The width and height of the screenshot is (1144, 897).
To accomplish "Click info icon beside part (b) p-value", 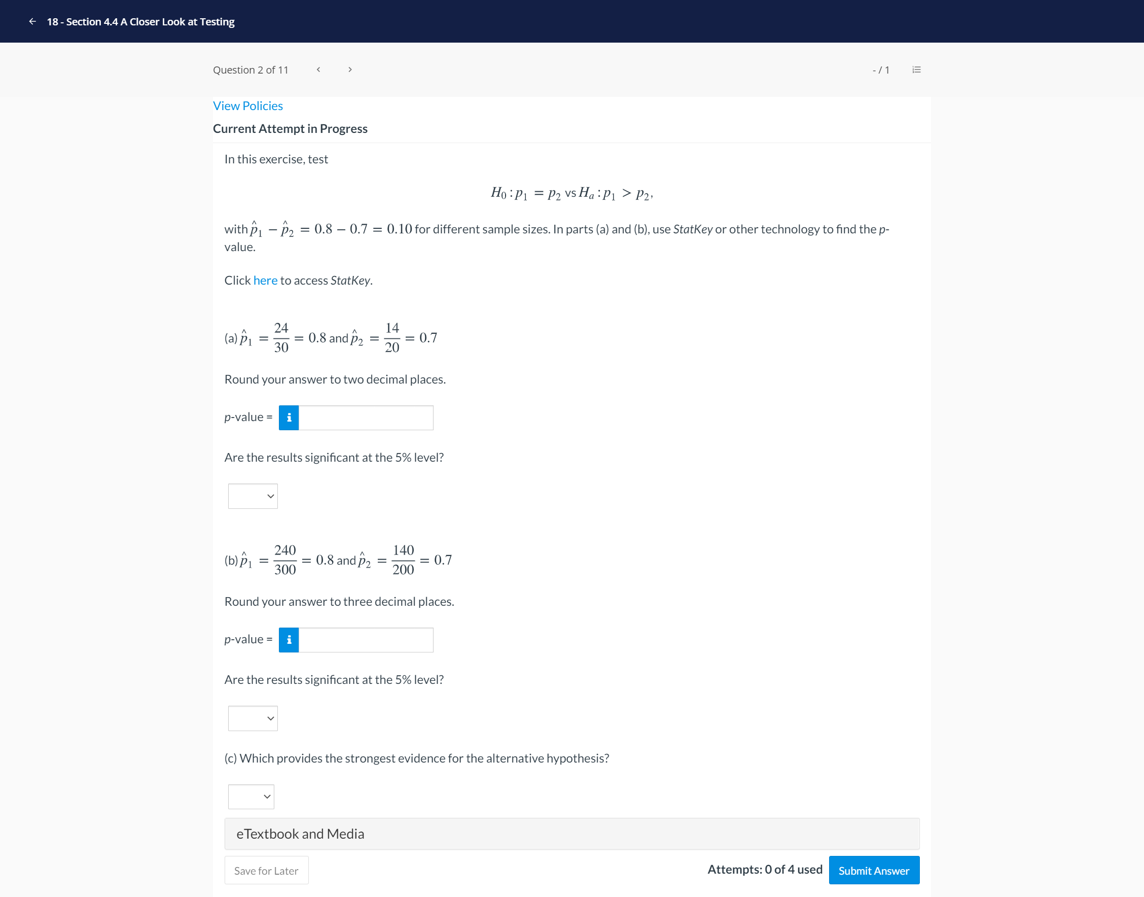I will tap(289, 640).
